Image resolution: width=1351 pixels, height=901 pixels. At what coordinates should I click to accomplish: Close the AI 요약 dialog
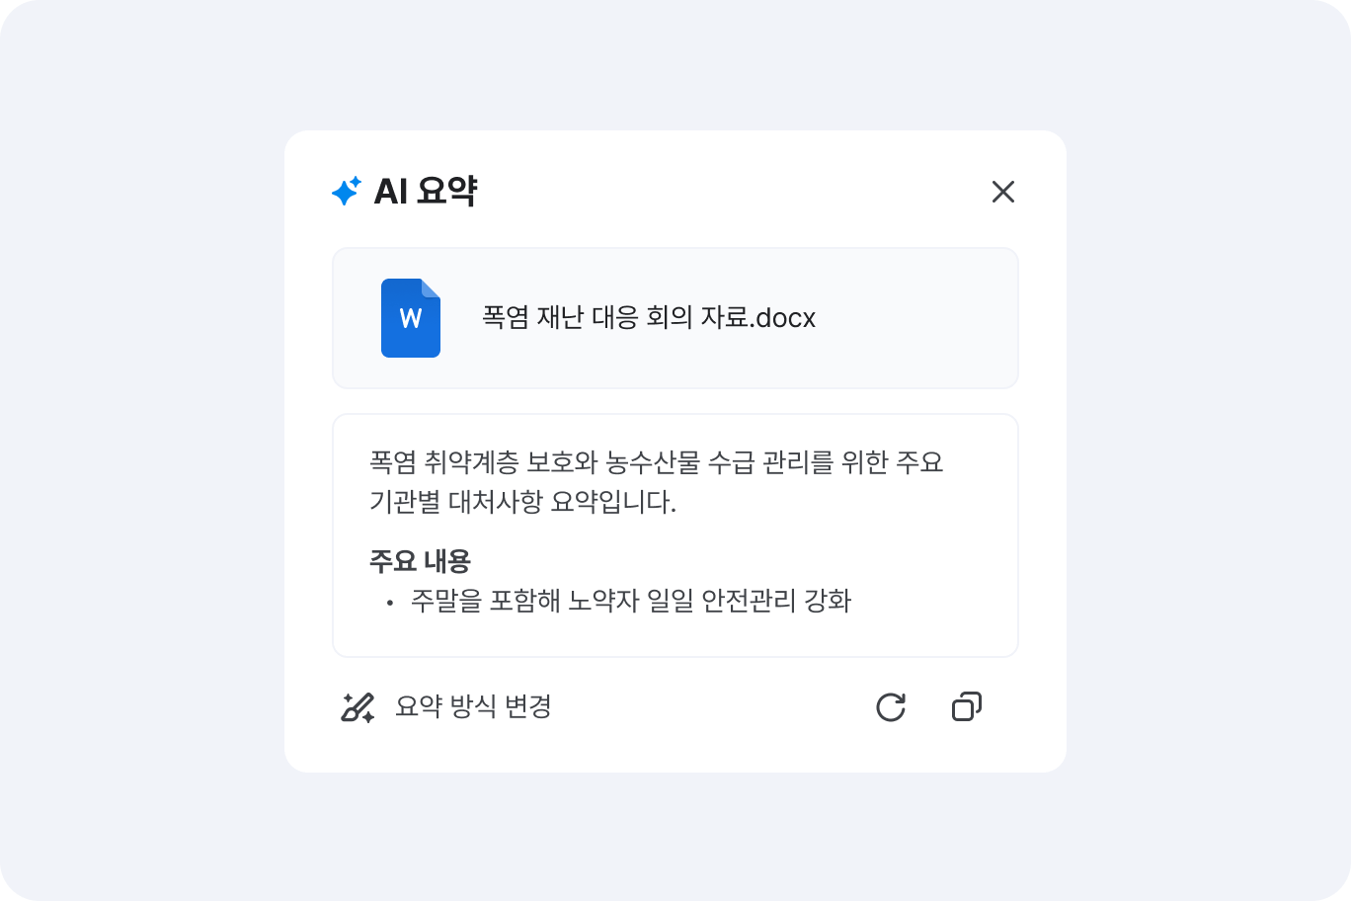pos(1002,192)
